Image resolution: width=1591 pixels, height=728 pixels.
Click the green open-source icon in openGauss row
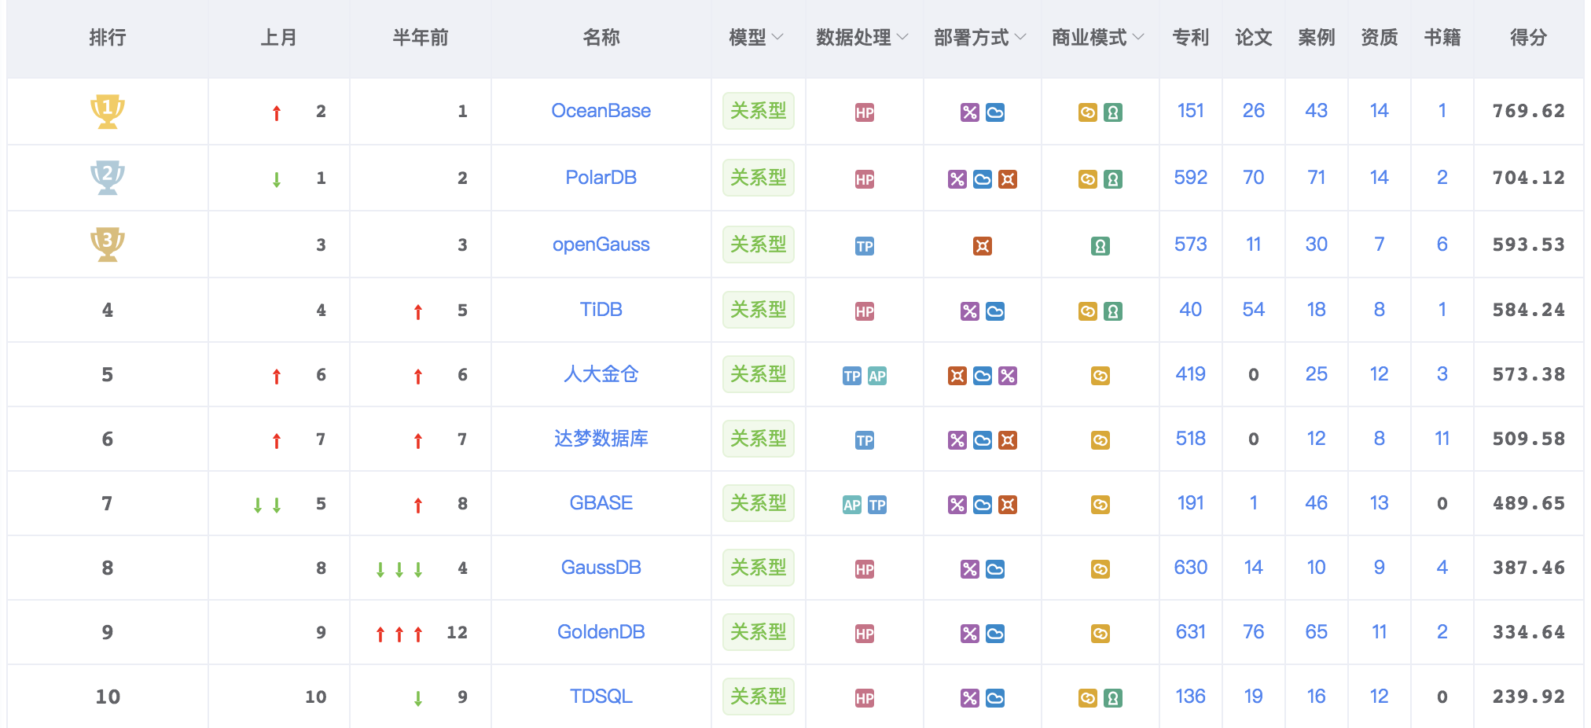1100,246
